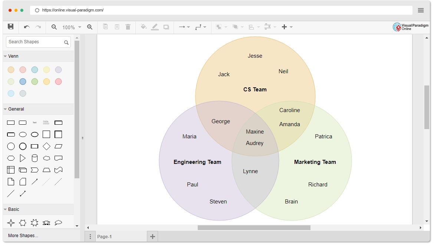
Task: Select the internal storage table shape
Action: (x=11, y=170)
